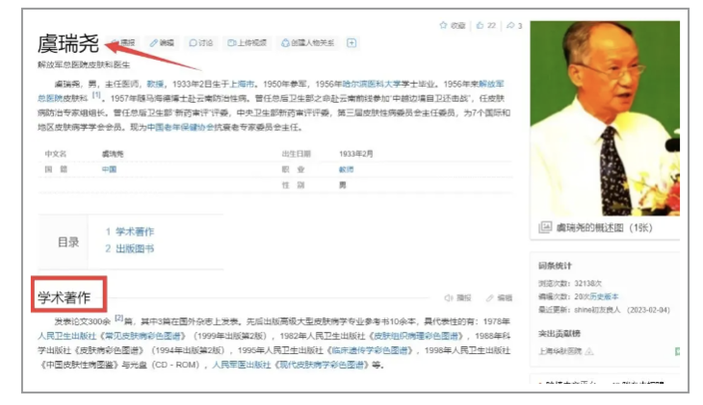Open 现代皮肤病学彩色图谱 book link
Image resolution: width=703 pixels, height=405 pixels.
point(322,366)
